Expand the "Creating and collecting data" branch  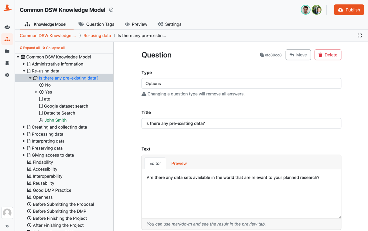click(x=24, y=127)
